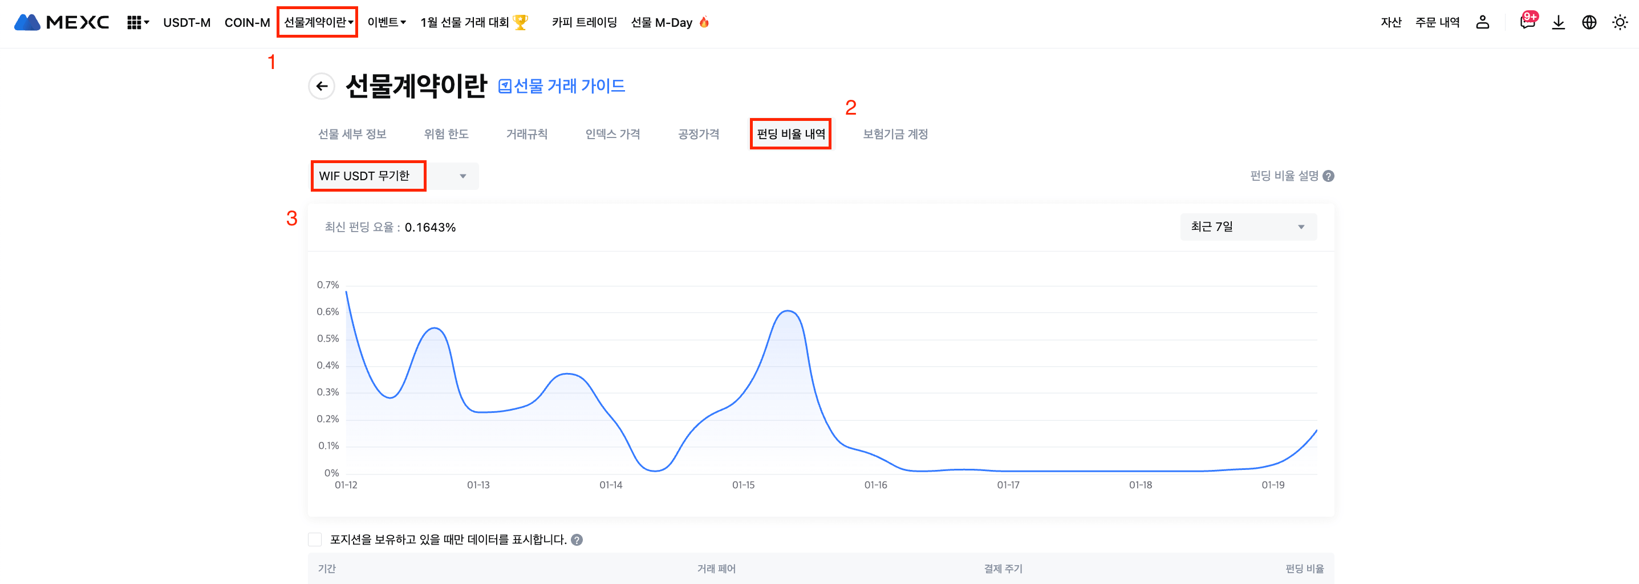Expand the 이벤트 menu
Image resolution: width=1639 pixels, height=584 pixels.
[386, 22]
